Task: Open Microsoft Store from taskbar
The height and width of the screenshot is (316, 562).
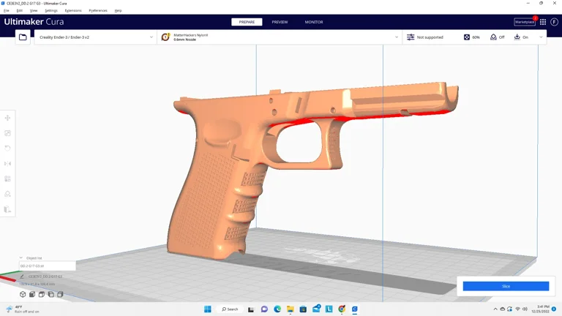Action: tap(303, 309)
